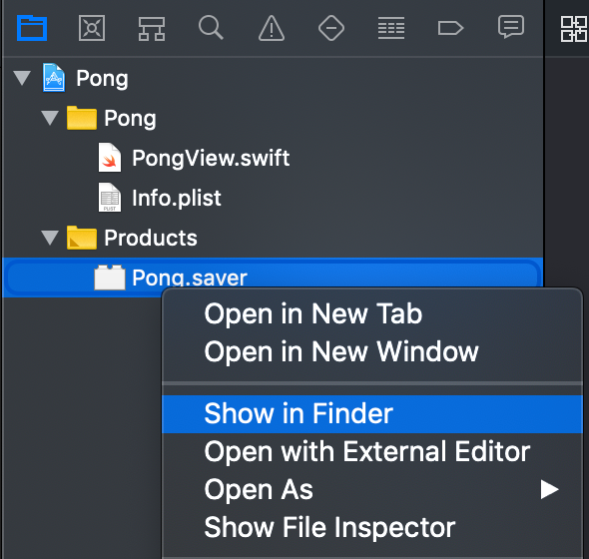This screenshot has height=559, width=589.
Task: Open the Debug navigator lines icon
Action: (391, 28)
